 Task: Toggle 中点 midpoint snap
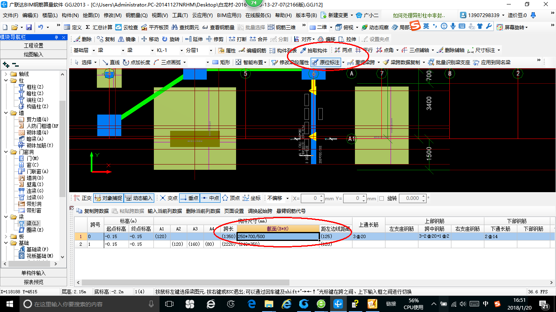coord(210,198)
